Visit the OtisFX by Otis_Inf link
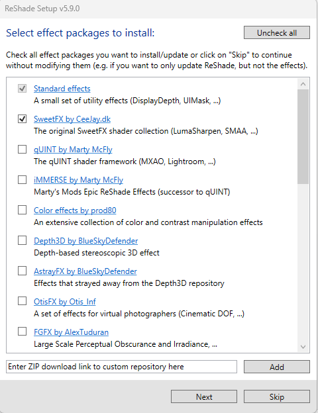 click(65, 302)
